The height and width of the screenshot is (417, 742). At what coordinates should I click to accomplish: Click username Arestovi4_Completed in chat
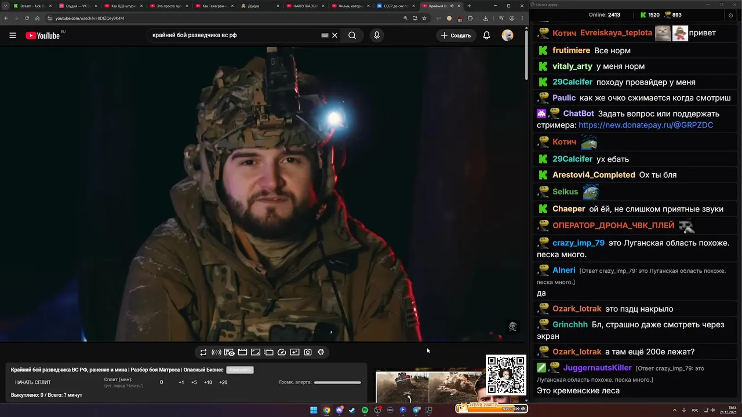[x=594, y=175]
